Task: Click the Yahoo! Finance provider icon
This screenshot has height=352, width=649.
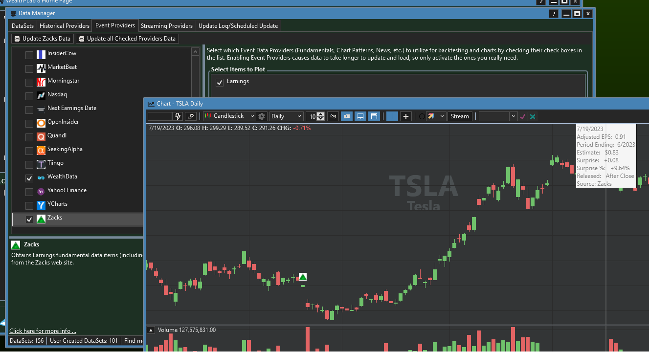Action: click(41, 191)
